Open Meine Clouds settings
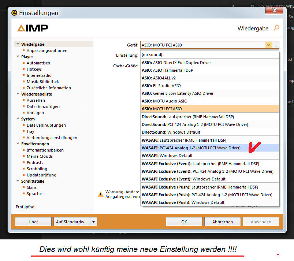The width and height of the screenshot is (294, 261). [x=40, y=156]
